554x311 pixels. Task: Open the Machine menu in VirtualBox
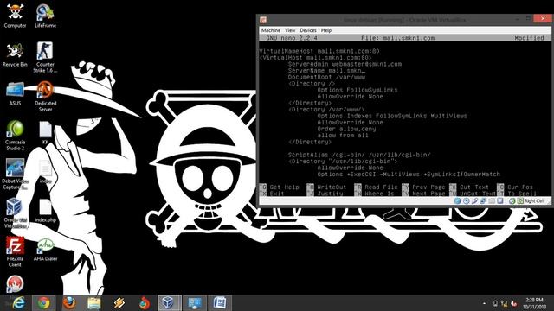coord(271,30)
